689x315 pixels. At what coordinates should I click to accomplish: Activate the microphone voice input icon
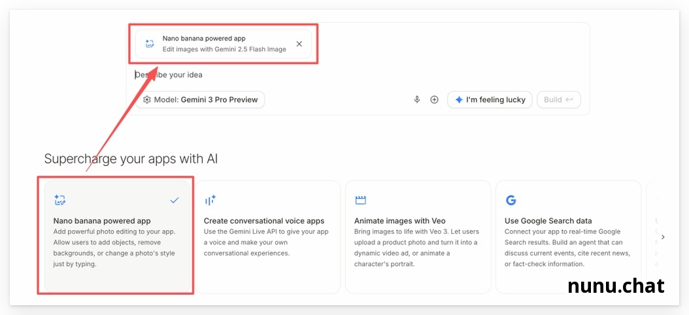click(417, 100)
